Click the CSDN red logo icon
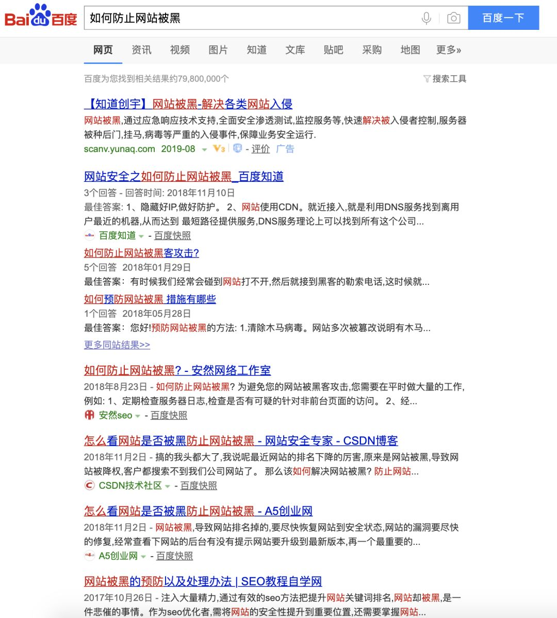This screenshot has width=557, height=618. click(89, 486)
